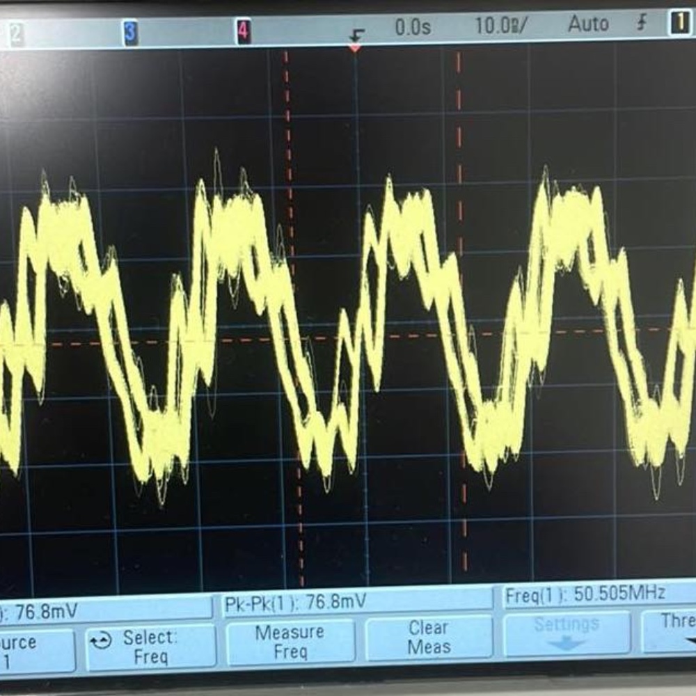Select channel 3 indicator in top bar

click(x=130, y=33)
